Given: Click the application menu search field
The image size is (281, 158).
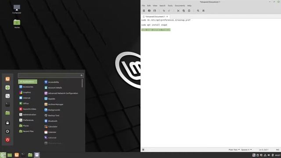Looking at the screenshot, I should point(51,75).
